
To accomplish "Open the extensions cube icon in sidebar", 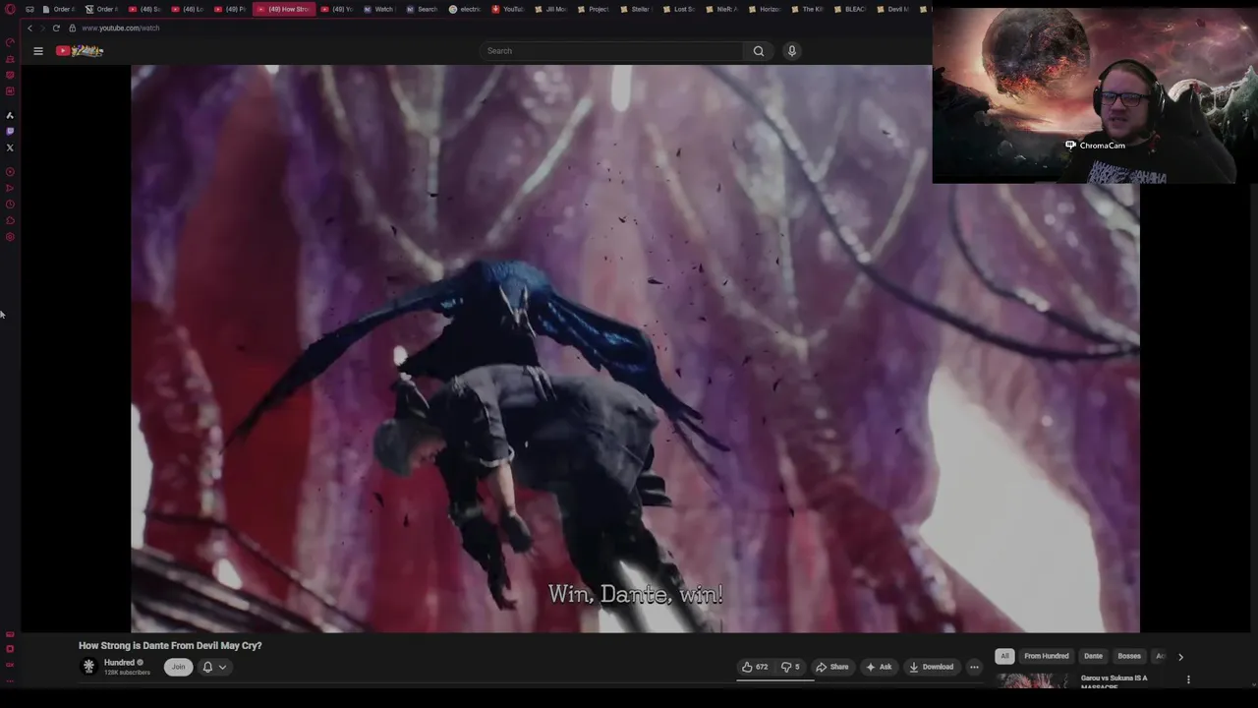I will 10,221.
